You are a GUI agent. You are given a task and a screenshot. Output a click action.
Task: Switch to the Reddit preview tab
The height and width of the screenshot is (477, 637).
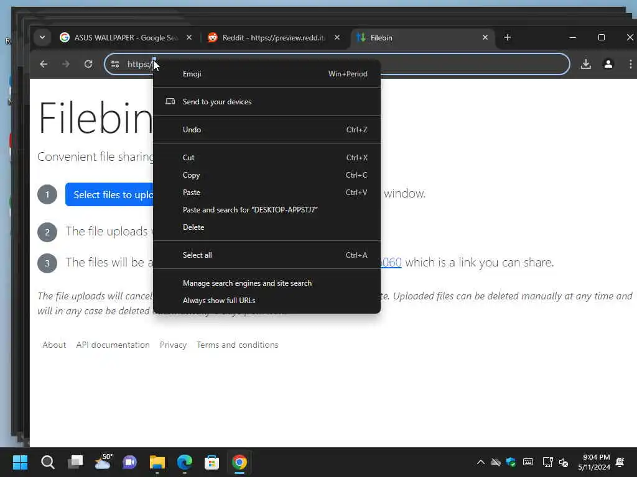[x=274, y=38]
